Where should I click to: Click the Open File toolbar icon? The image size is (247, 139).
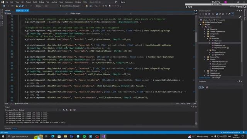pyautogui.click(x=17, y=6)
